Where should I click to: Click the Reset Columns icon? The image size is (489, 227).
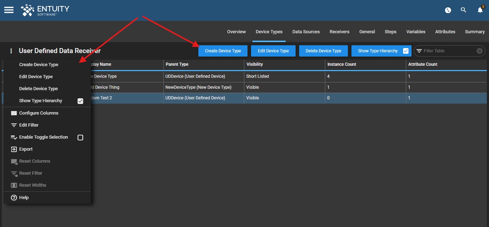(x=14, y=162)
